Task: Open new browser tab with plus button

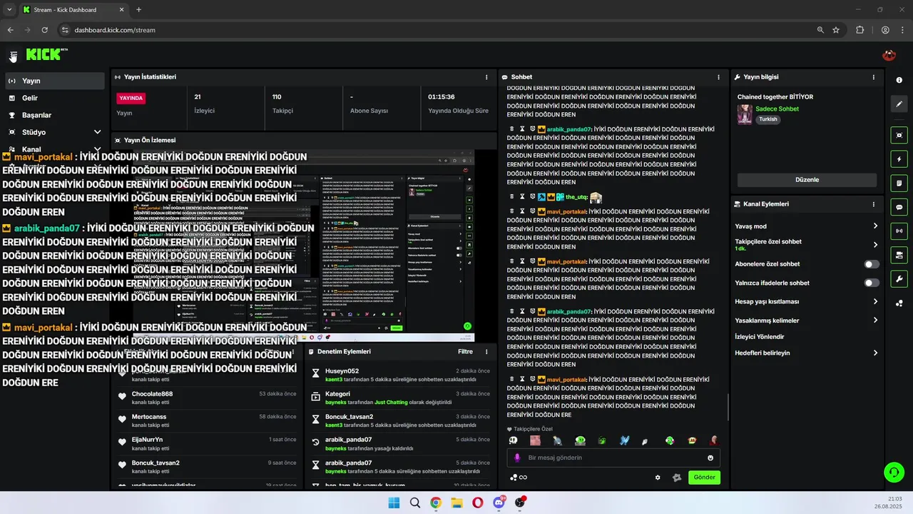Action: tap(138, 10)
